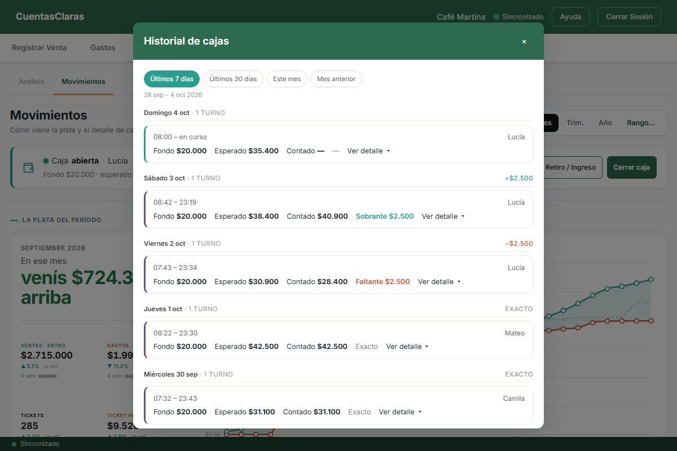Open the Rango... period selector
Viewport: 677px width, 451px height.
pyautogui.click(x=641, y=123)
